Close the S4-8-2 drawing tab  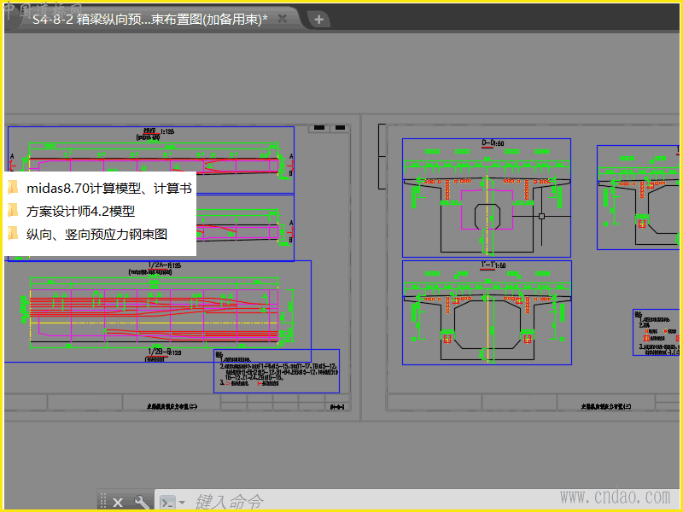(283, 19)
